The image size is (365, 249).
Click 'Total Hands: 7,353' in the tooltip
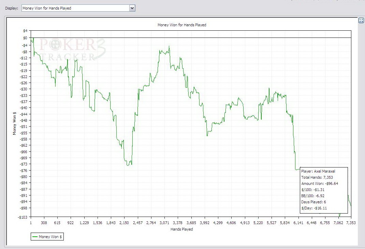click(317, 177)
